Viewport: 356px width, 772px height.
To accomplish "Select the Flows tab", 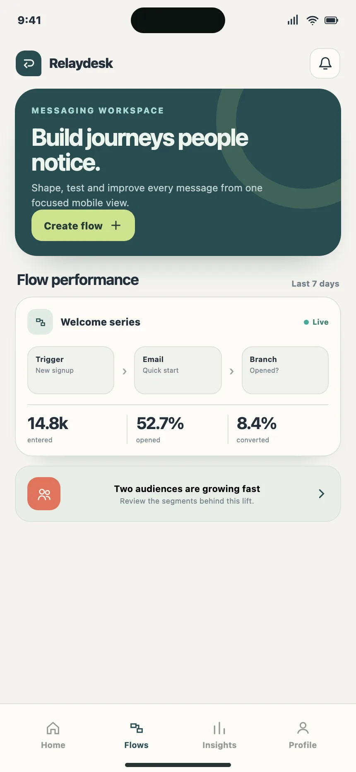I will click(x=136, y=736).
